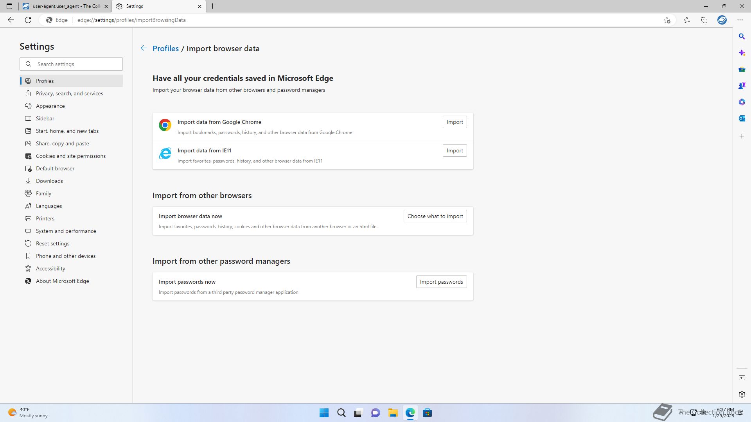Open sidebar Discover sparkle icon
The image size is (751, 422).
pyautogui.click(x=742, y=53)
